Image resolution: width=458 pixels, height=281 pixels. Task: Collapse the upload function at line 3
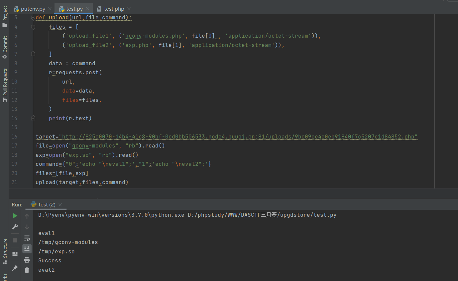pos(33,18)
